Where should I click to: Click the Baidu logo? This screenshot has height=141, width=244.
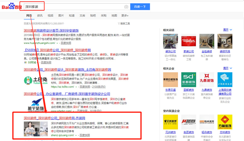(12, 6)
